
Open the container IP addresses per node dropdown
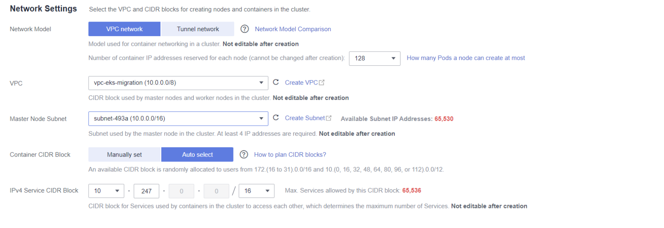click(374, 58)
